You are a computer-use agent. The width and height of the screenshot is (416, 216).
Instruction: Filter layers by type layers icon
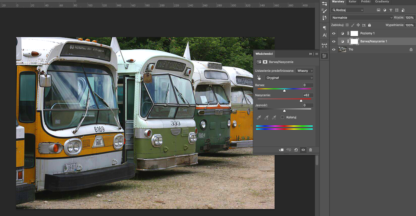(x=391, y=10)
